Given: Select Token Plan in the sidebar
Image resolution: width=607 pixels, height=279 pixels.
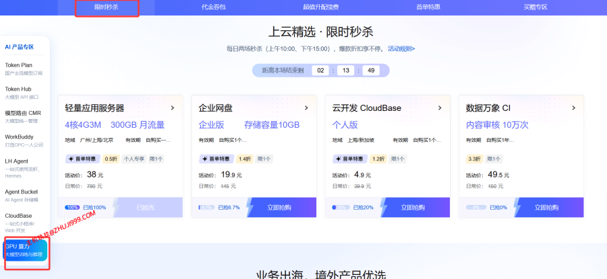Looking at the screenshot, I should point(24,69).
